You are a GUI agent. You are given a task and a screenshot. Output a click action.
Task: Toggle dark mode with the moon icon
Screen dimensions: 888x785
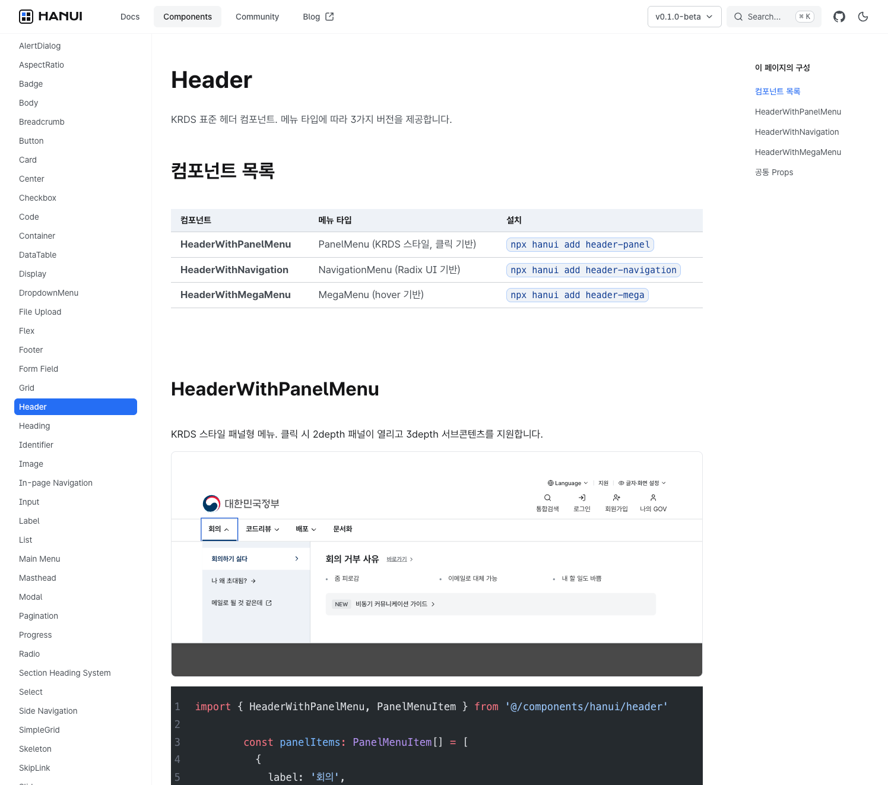(x=863, y=17)
